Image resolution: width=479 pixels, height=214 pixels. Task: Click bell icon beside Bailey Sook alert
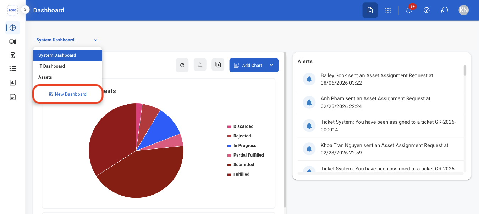(309, 79)
